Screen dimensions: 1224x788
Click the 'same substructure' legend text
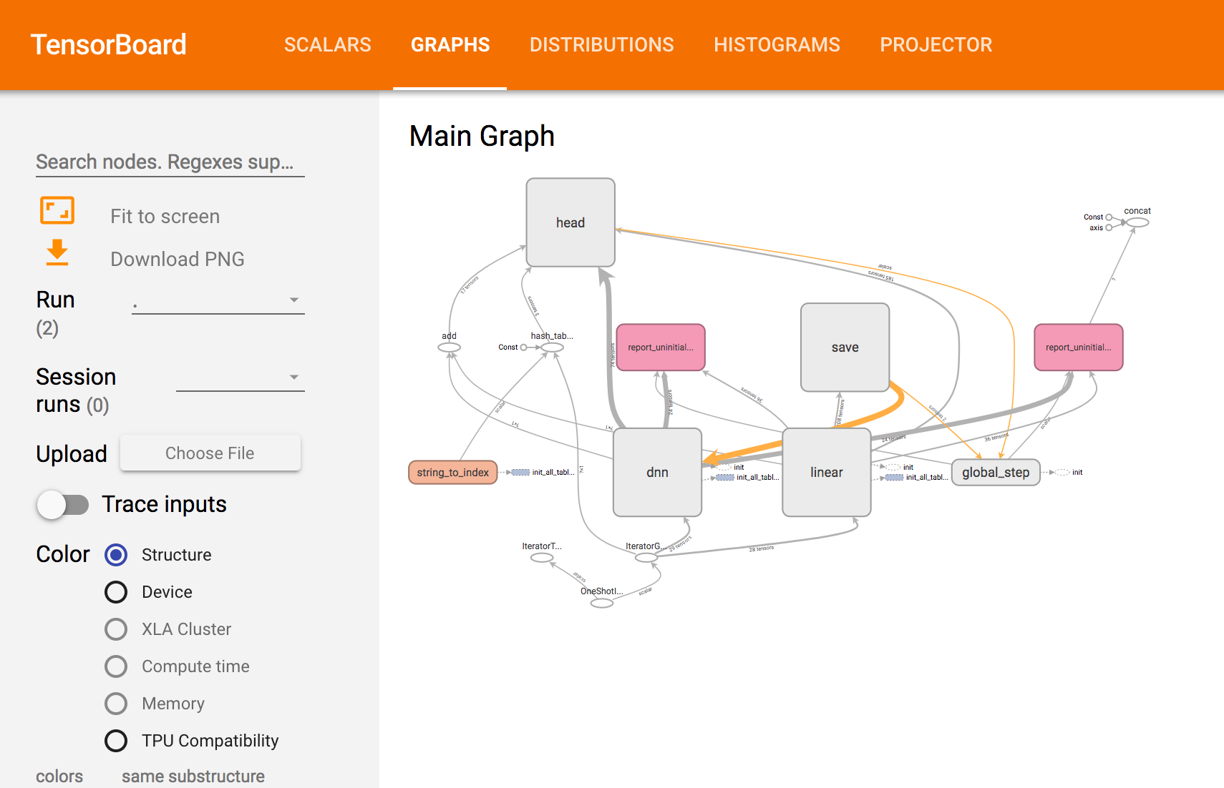193,776
